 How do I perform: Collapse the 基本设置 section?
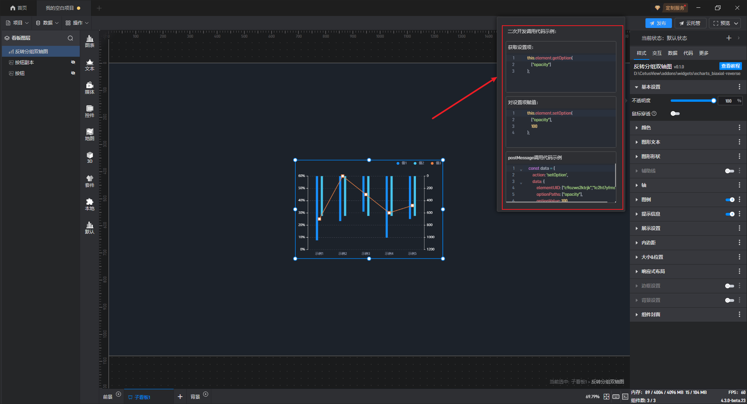pyautogui.click(x=651, y=87)
